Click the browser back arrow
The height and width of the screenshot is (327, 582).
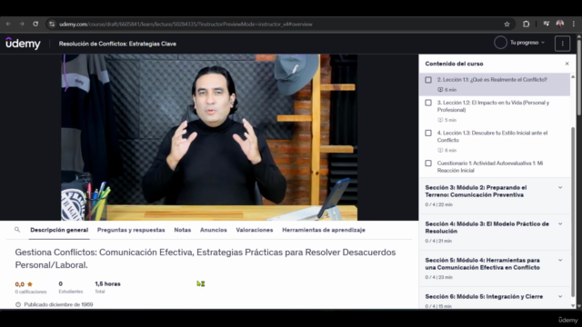click(x=8, y=25)
